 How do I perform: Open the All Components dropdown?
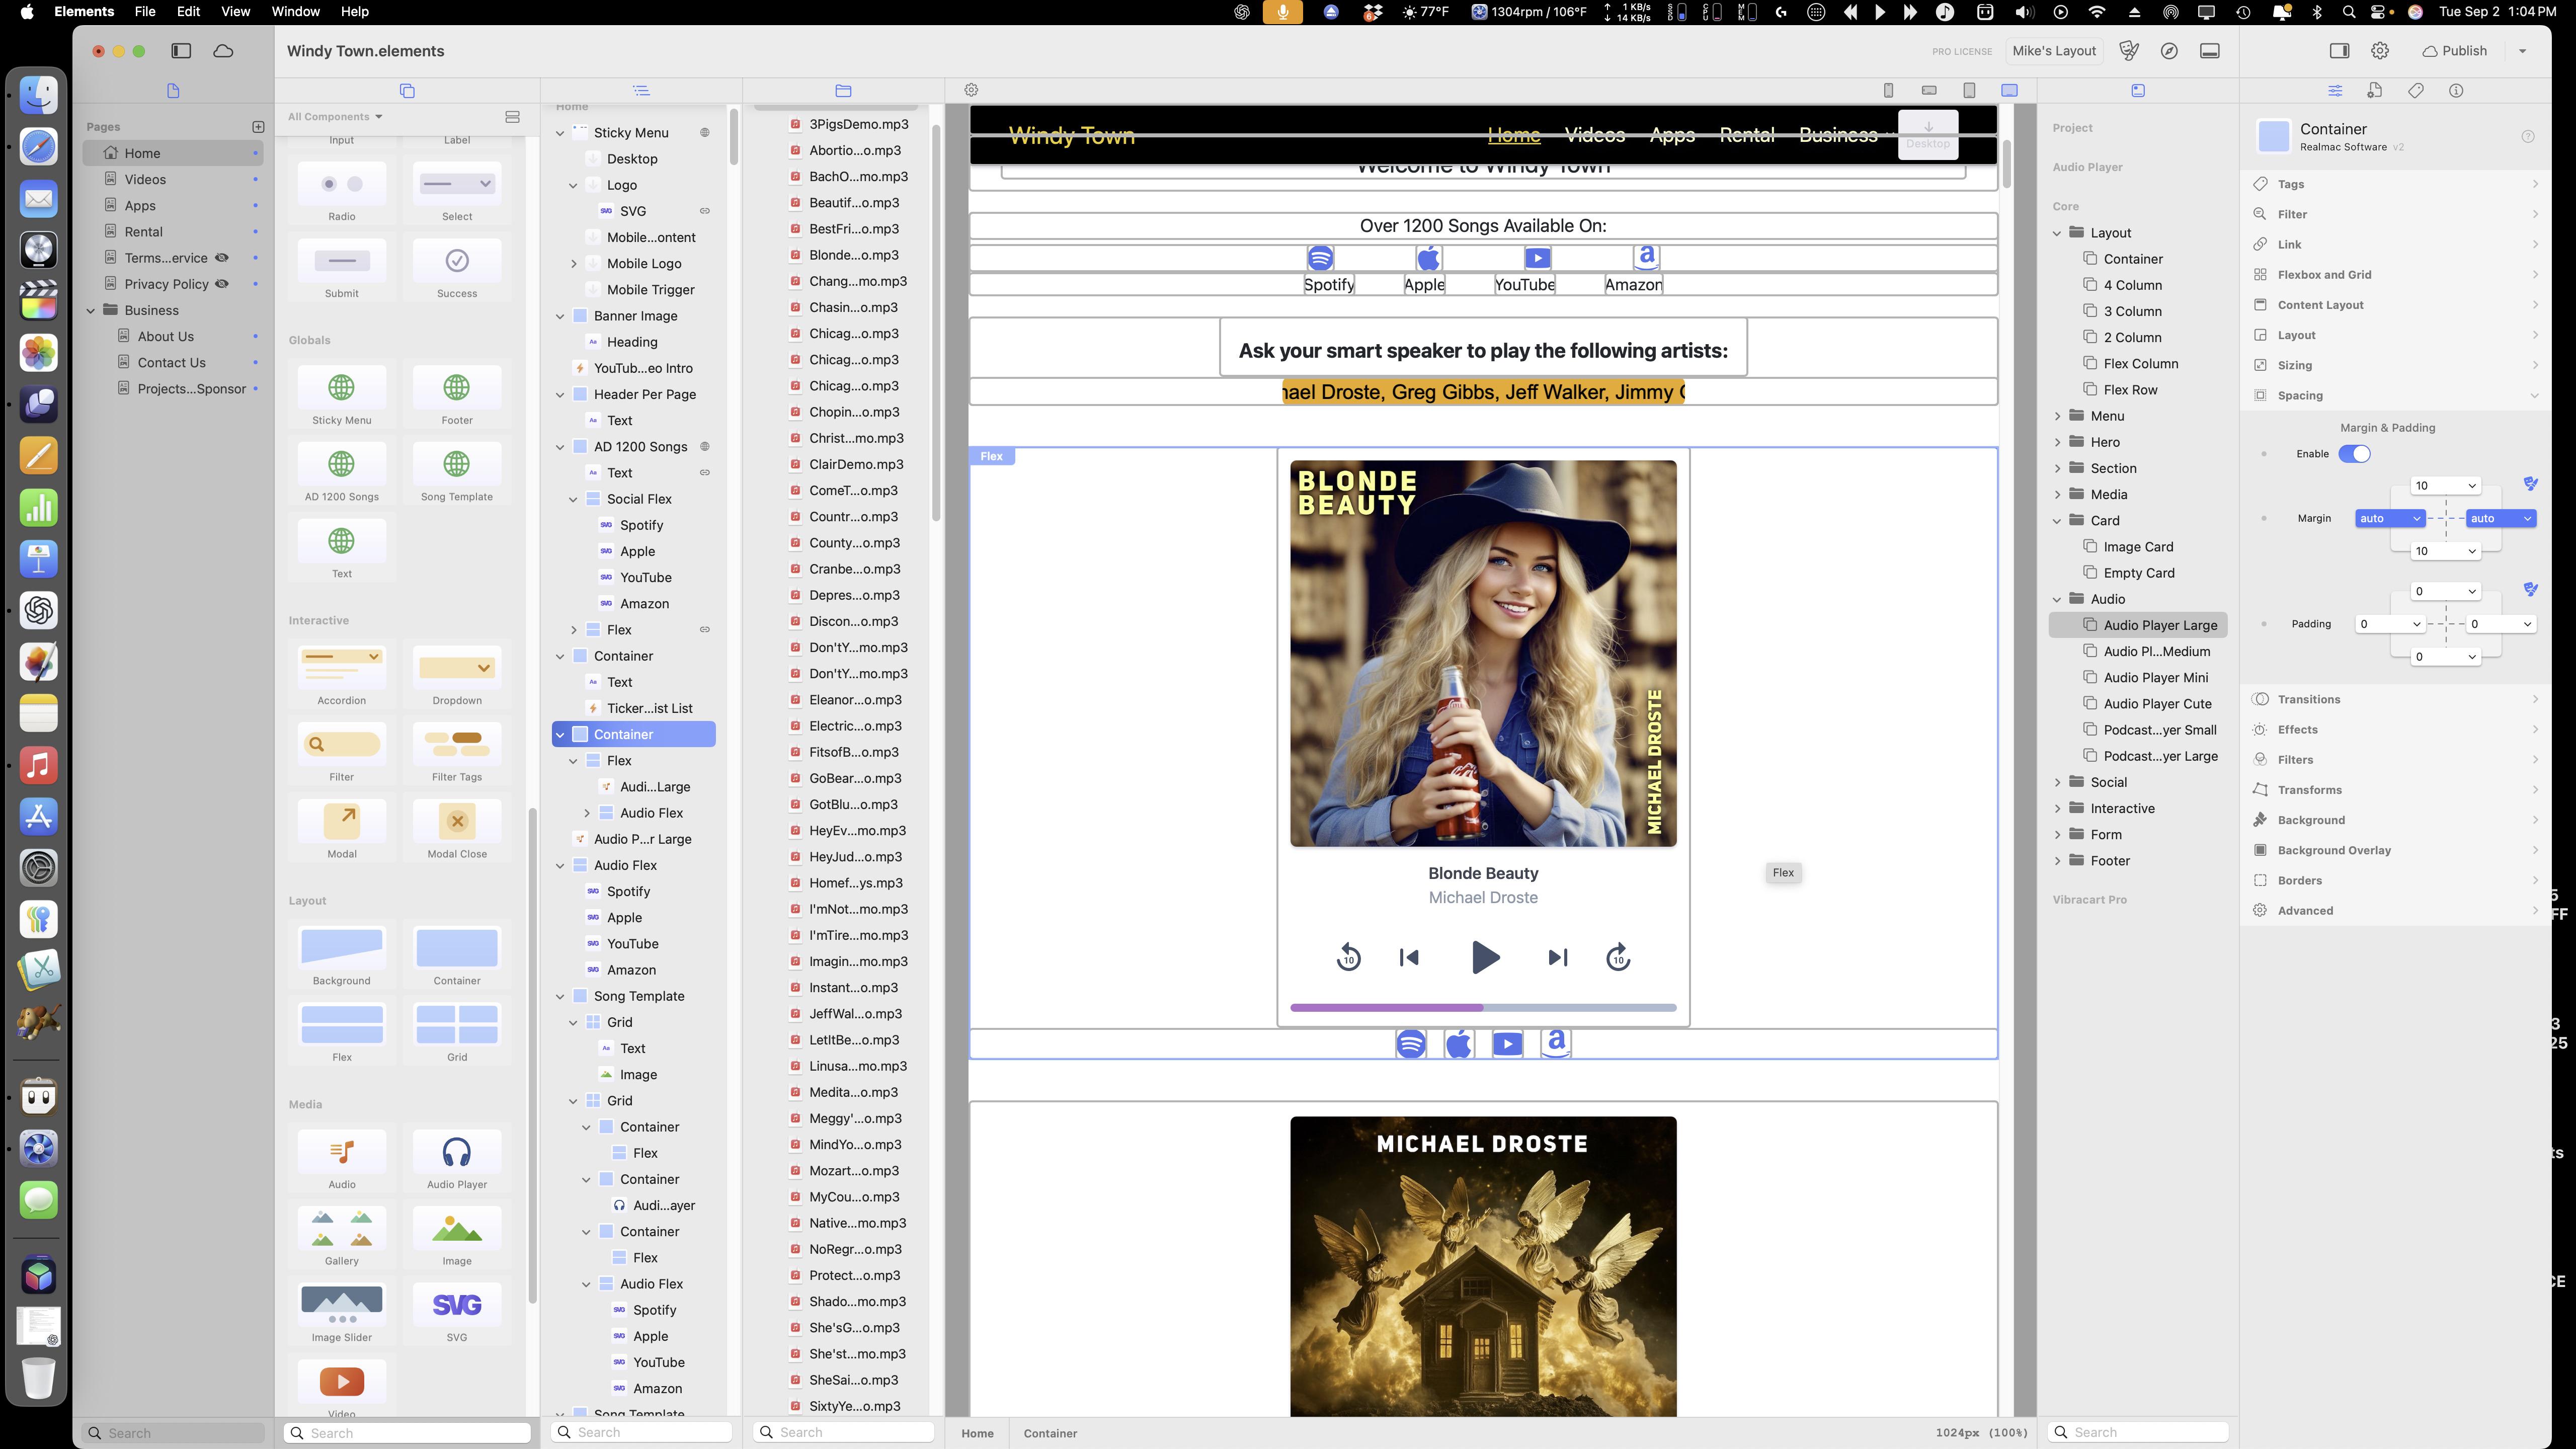pyautogui.click(x=335, y=117)
